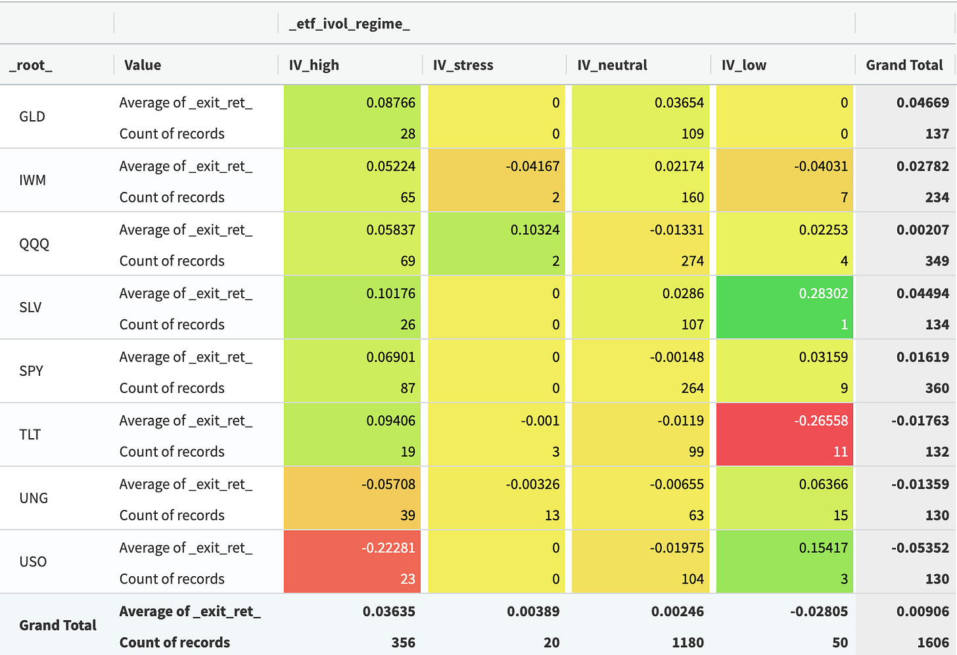Viewport: 957px width, 655px height.
Task: Select the IV_stress column header
Action: [x=463, y=65]
